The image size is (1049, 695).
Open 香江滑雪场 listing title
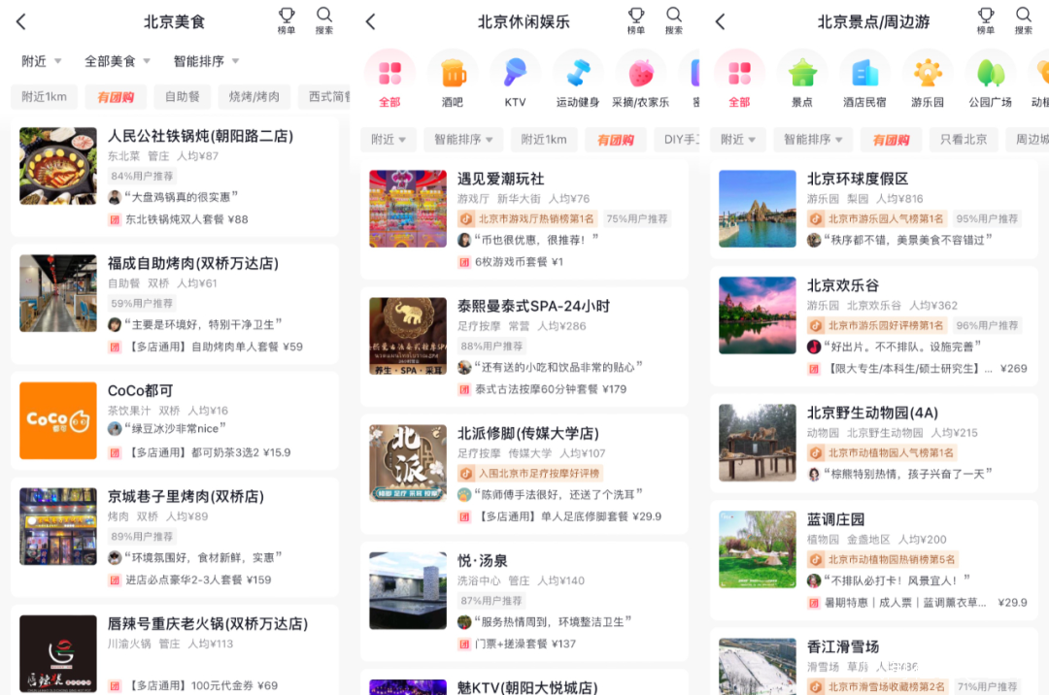tap(843, 646)
